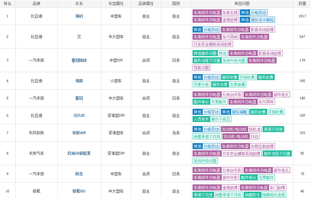
Task: Select the 典型问题 column header
Action: click(x=242, y=3)
